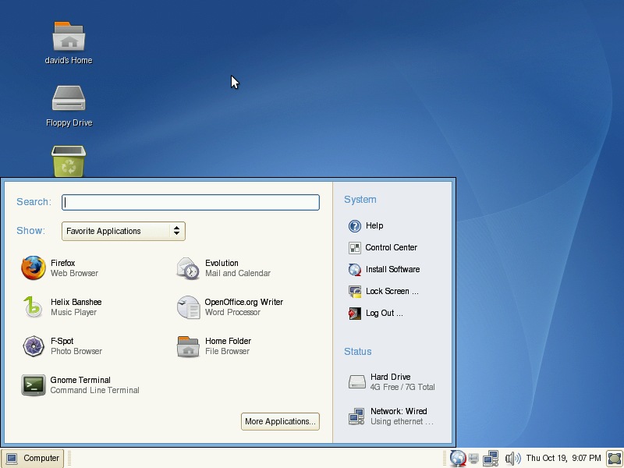Viewport: 624px width, 468px height.
Task: Open the volume speaker tray icon
Action: [513, 459]
